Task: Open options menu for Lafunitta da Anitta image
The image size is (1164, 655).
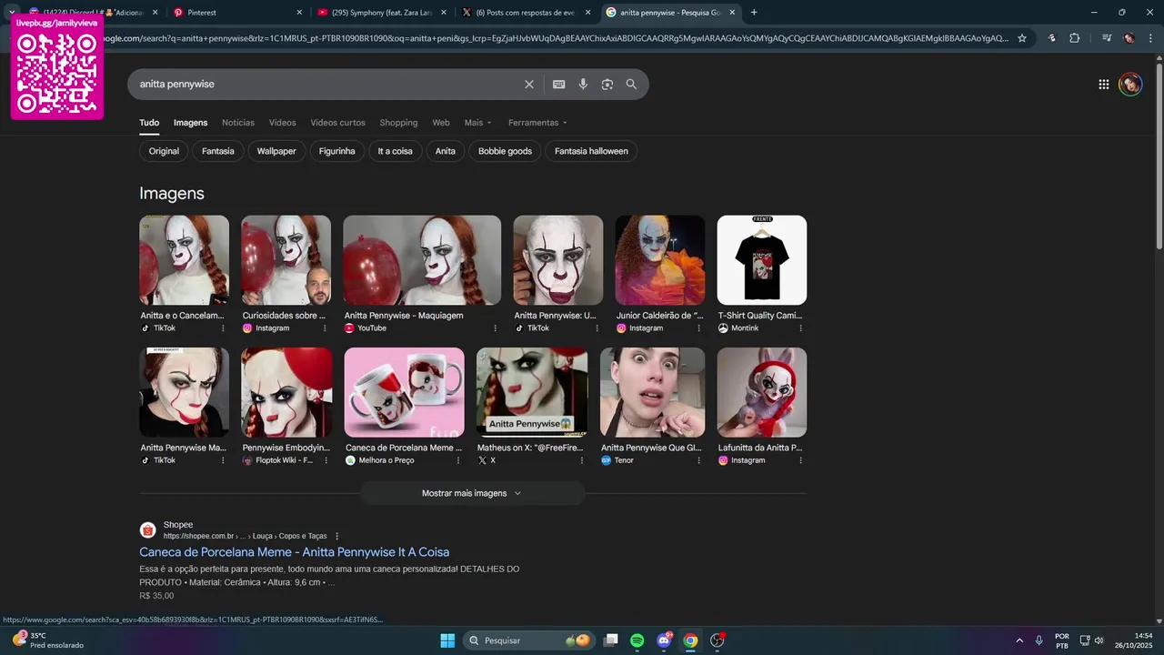Action: pos(801,460)
